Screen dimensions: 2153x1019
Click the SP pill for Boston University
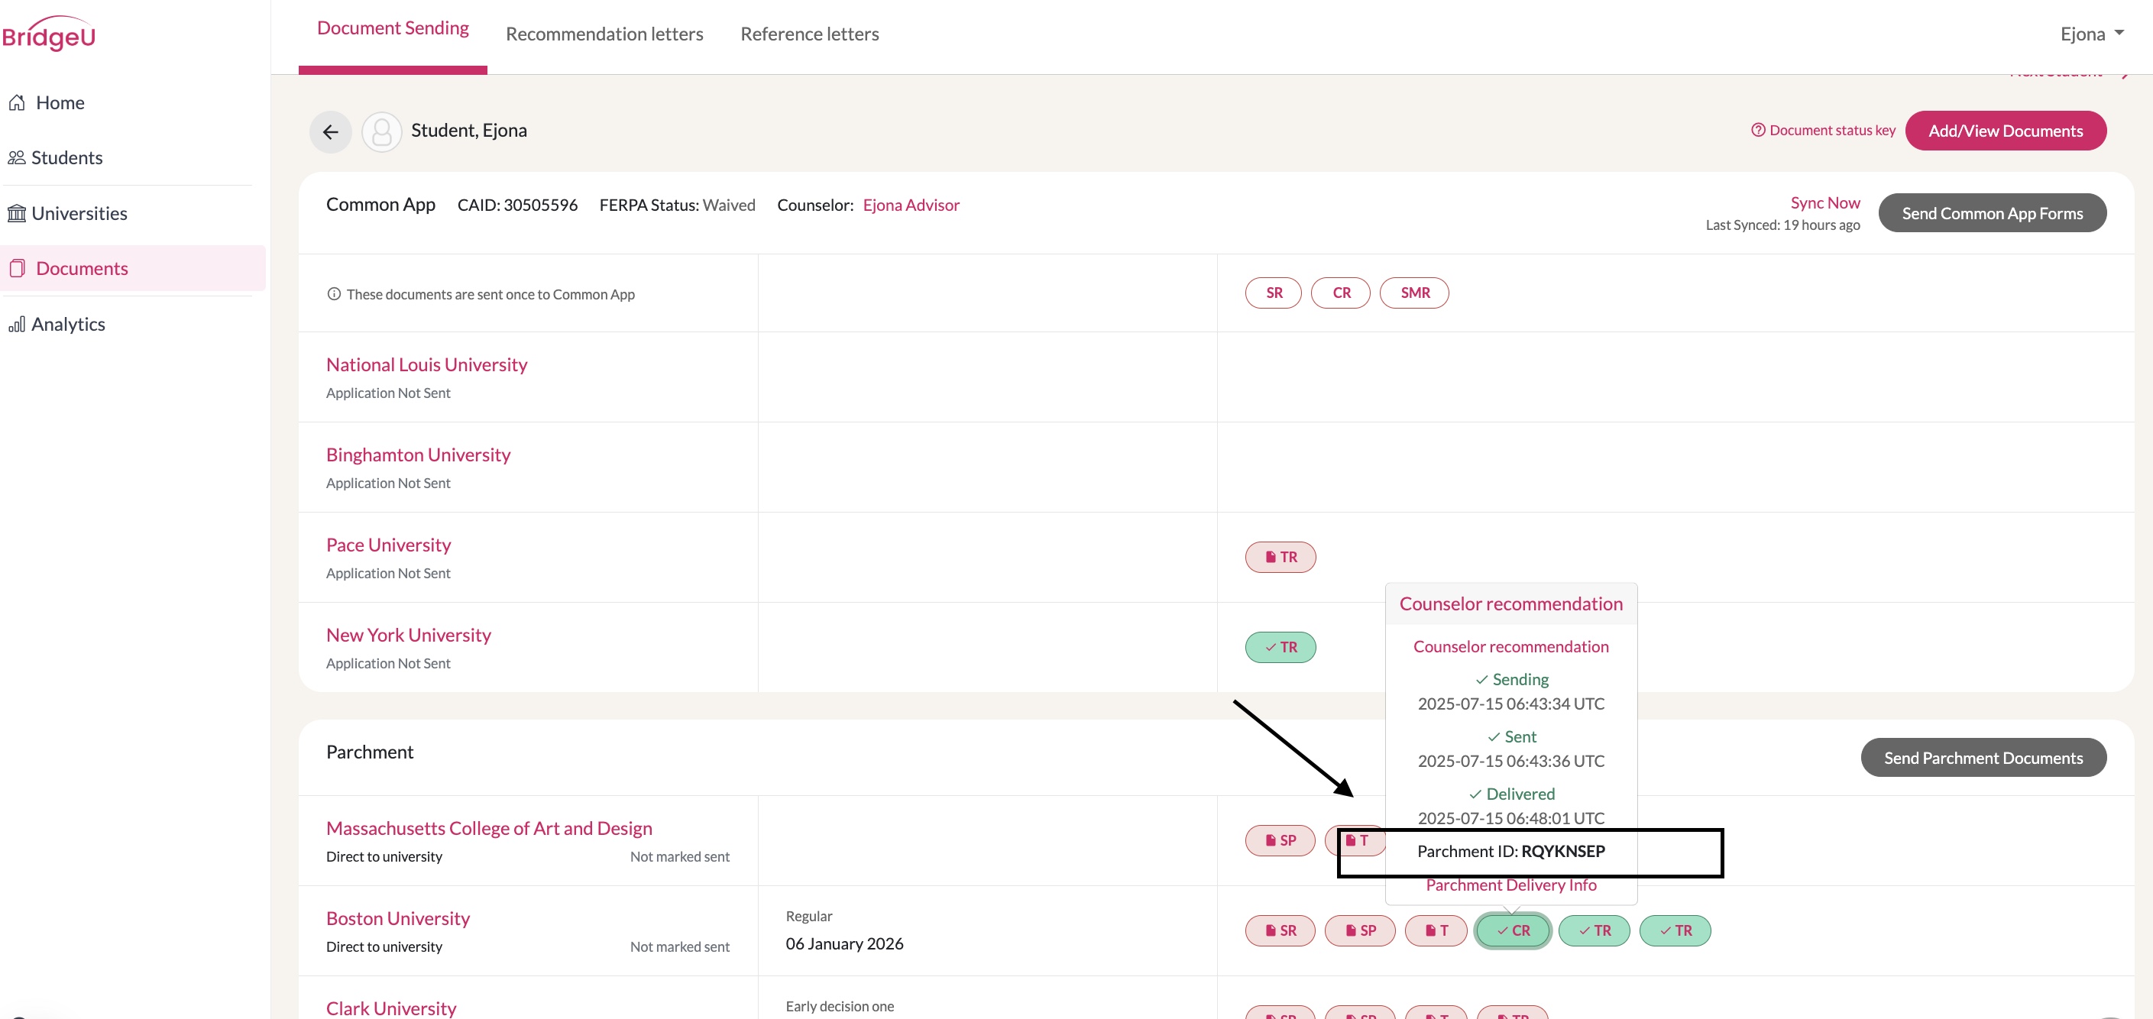pos(1360,931)
